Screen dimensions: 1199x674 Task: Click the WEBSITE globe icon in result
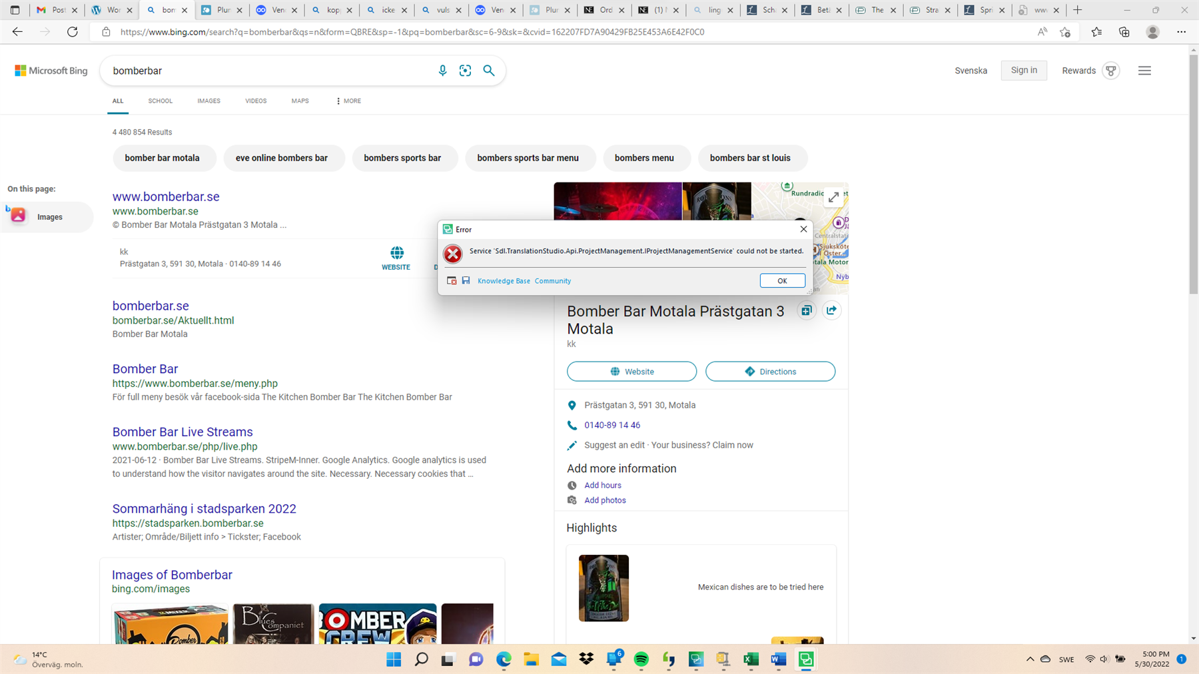[x=396, y=253]
